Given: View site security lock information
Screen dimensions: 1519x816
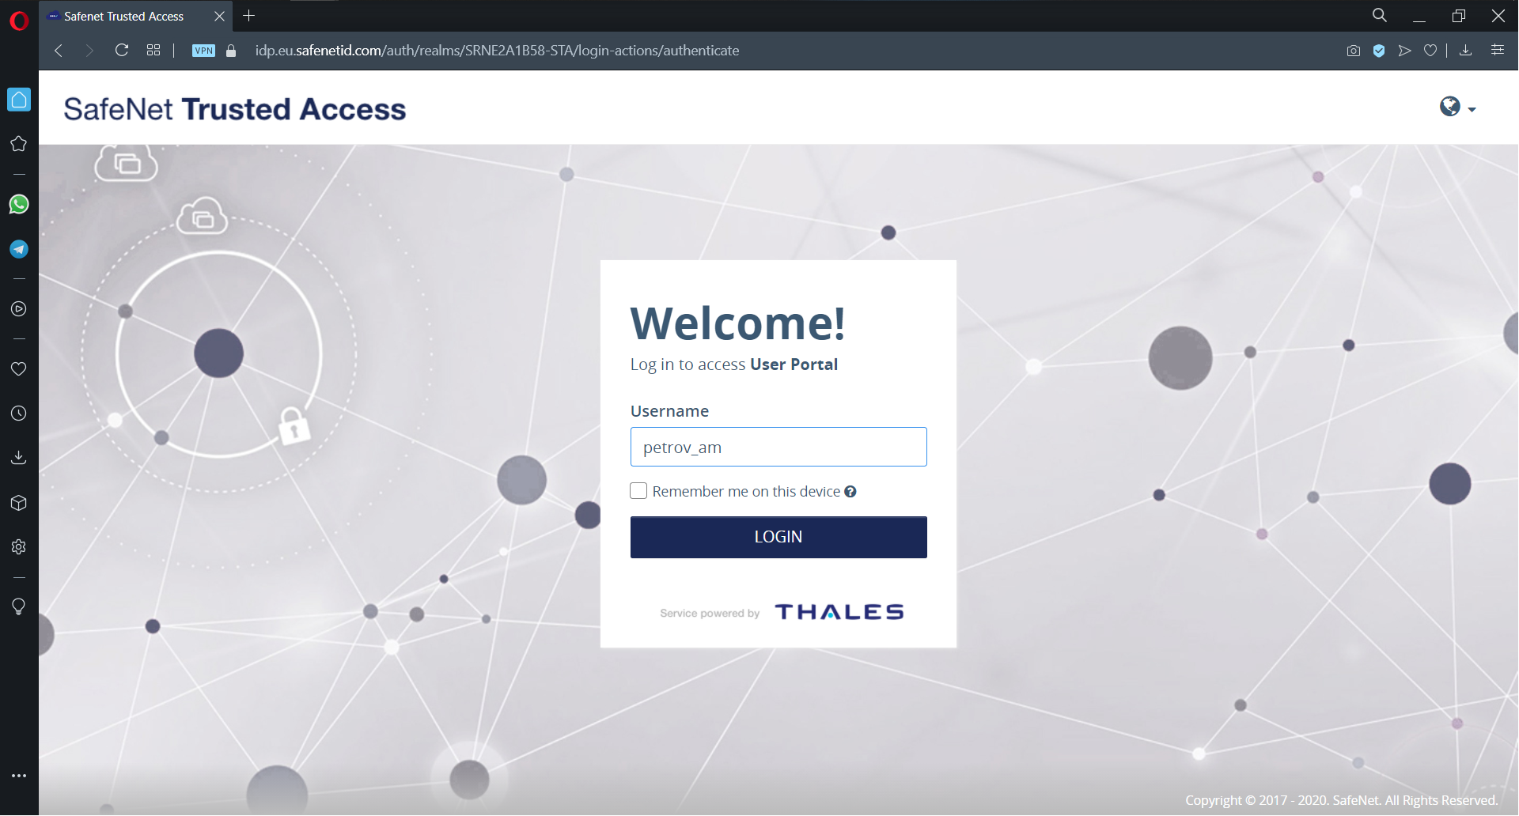Looking at the screenshot, I should (231, 51).
